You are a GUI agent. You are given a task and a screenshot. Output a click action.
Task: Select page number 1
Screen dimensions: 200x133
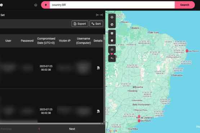tap(39, 129)
